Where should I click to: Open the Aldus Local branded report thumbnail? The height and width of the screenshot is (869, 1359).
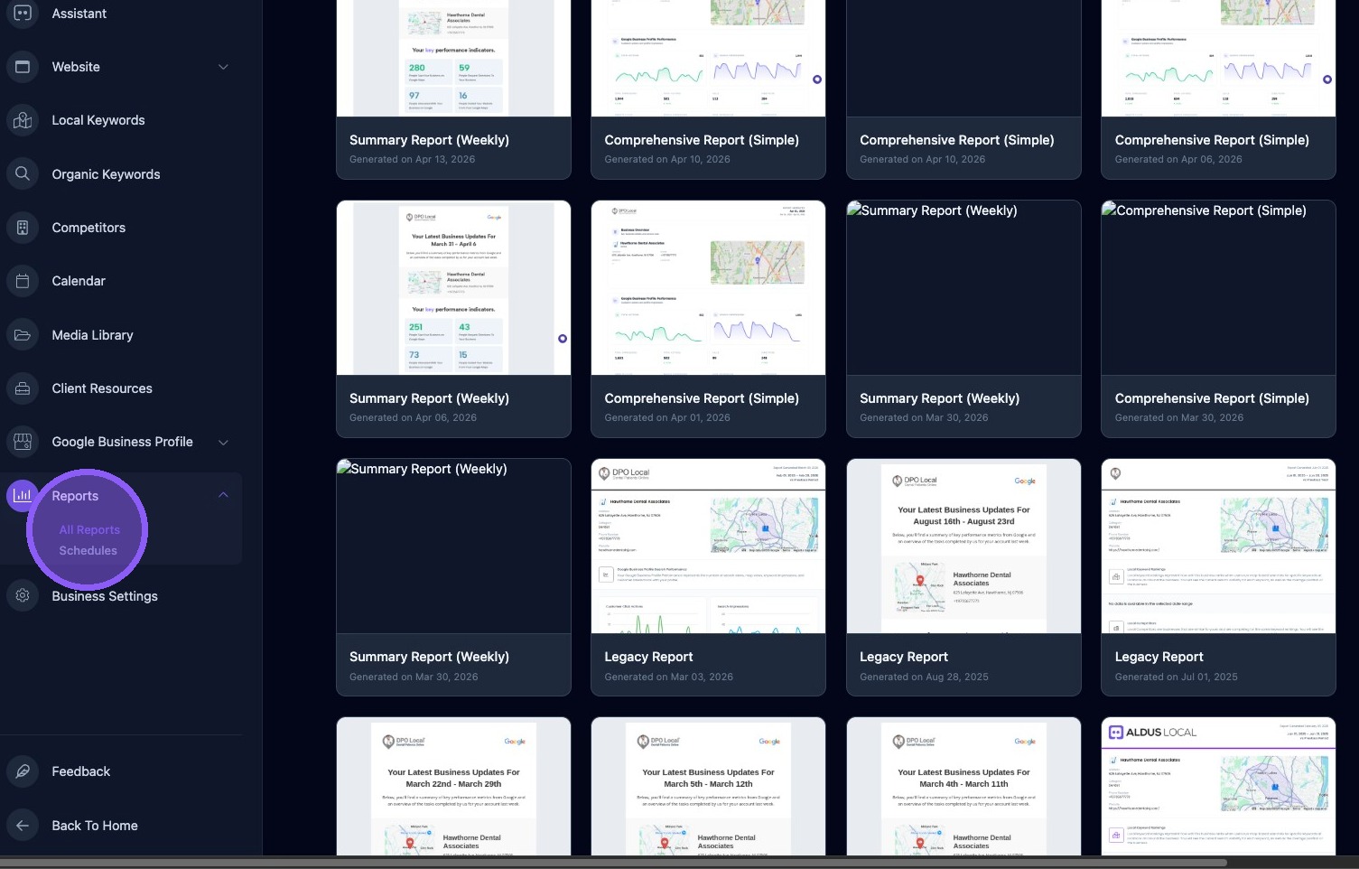(x=1218, y=787)
